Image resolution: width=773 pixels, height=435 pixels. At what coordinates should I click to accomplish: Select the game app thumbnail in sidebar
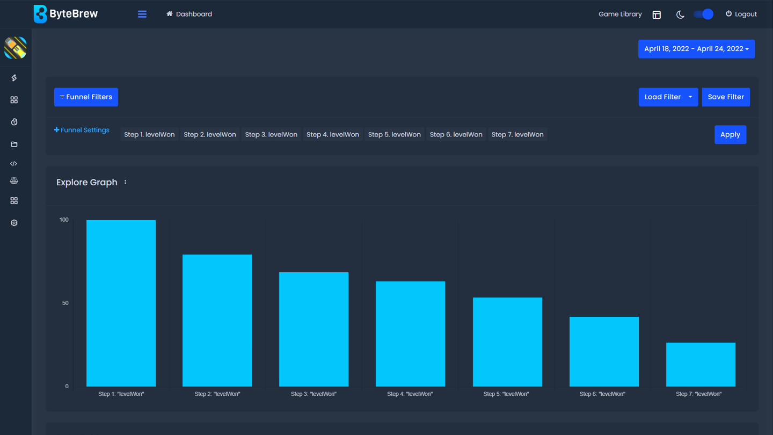15,48
